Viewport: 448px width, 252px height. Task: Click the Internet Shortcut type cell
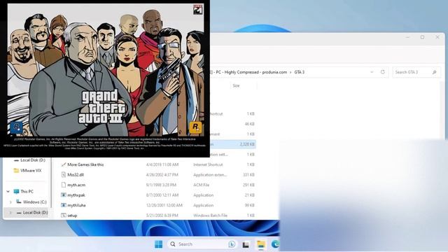coord(208,164)
